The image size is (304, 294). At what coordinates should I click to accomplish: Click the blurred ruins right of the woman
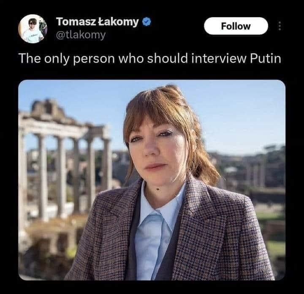[258, 177]
